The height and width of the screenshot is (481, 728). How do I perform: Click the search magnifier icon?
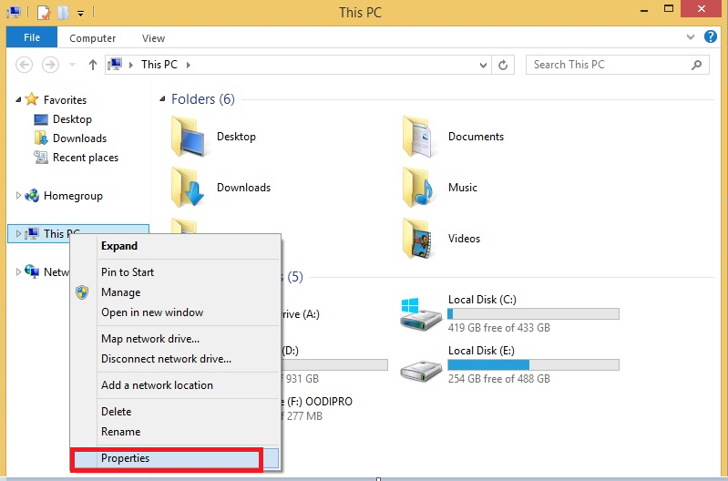[696, 65]
